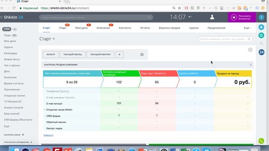Open the user profile icon

[212, 17]
